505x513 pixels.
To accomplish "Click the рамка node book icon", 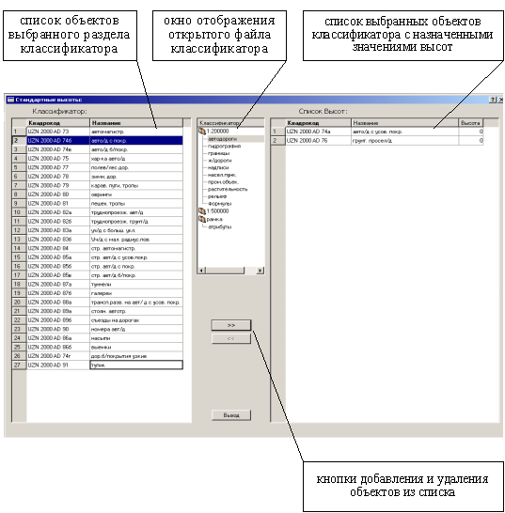I will [202, 219].
